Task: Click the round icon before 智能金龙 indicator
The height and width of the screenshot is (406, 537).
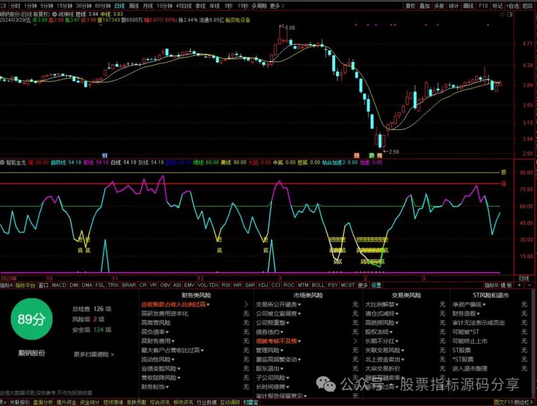Action: (2, 162)
